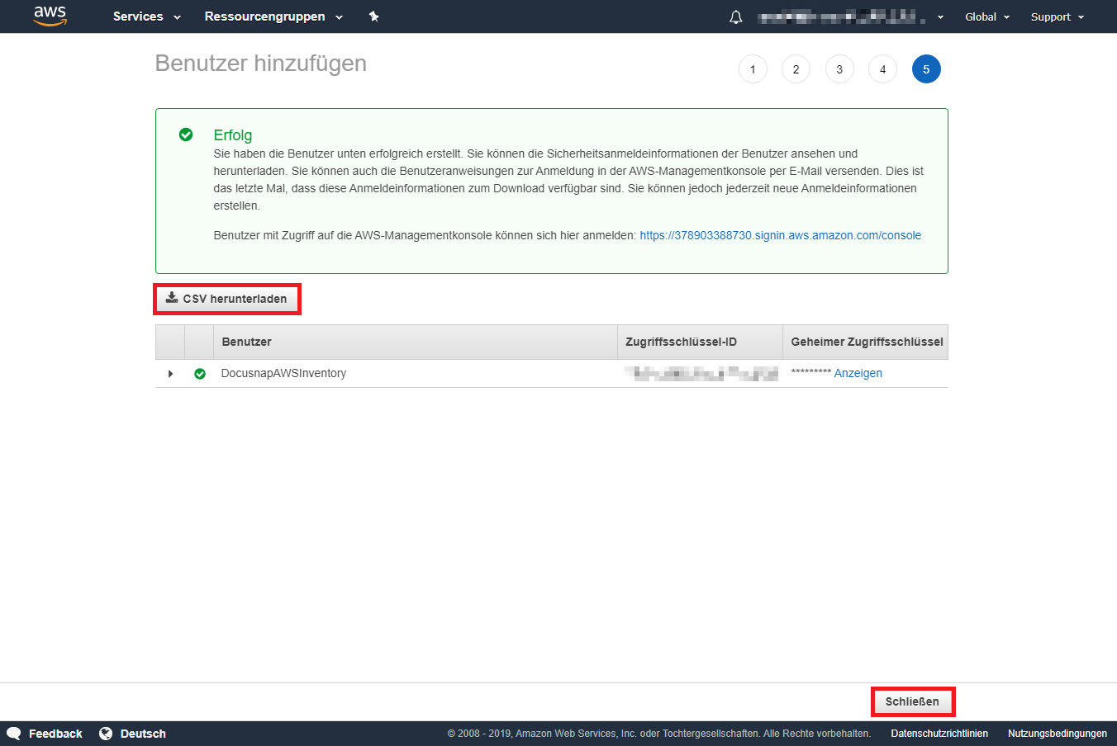Click the DocusnapAWSInventory success status icon
The height and width of the screenshot is (746, 1117).
click(x=200, y=374)
